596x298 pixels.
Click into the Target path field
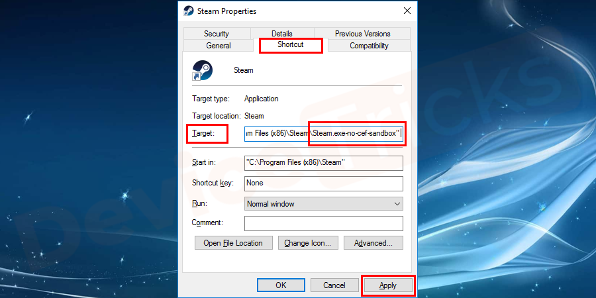[x=323, y=133]
